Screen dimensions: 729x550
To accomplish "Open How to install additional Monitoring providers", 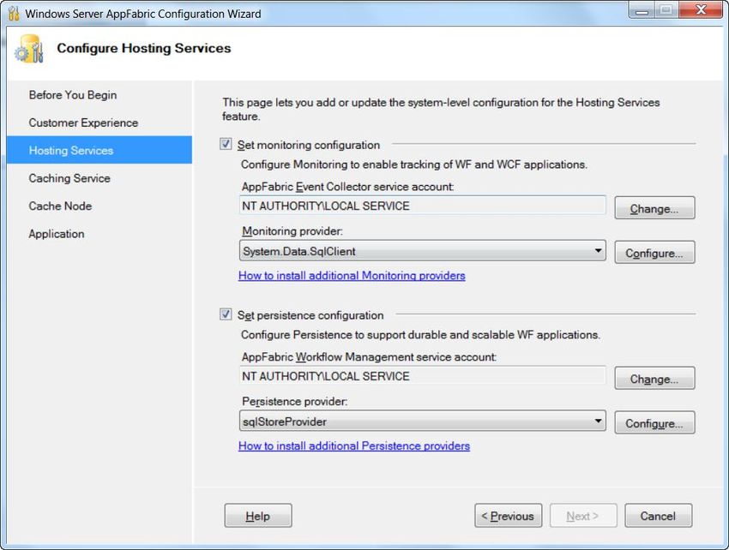I will 352,276.
